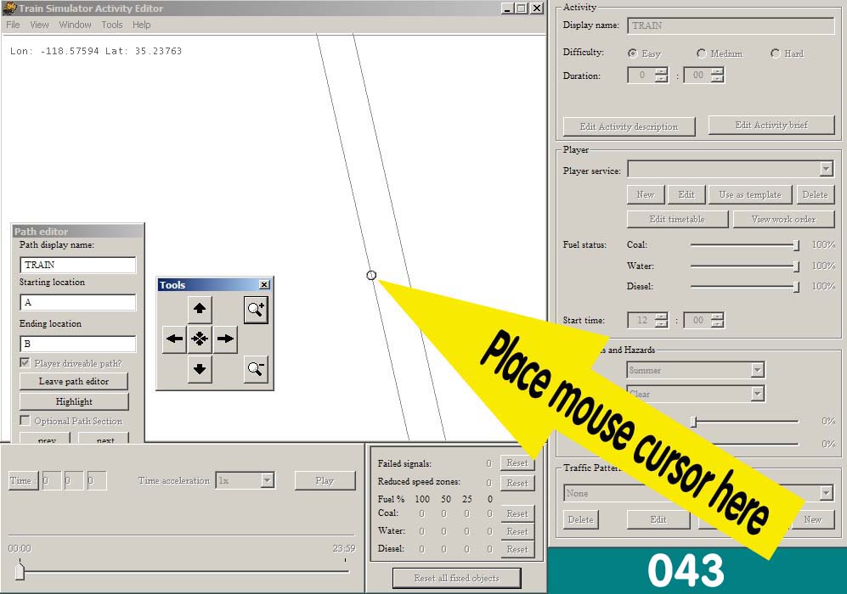Click the Path display name field

point(78,265)
